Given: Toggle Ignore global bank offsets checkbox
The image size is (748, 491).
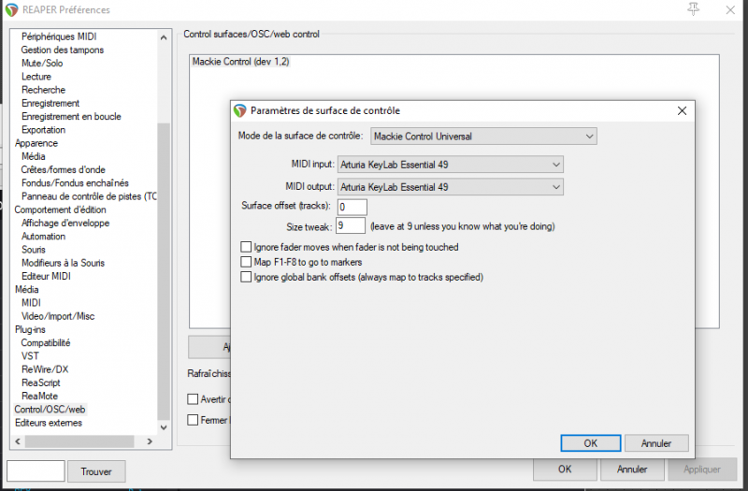Looking at the screenshot, I should click(x=247, y=277).
